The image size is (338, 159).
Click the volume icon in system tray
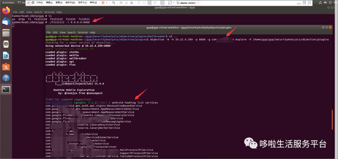pos(325,2)
